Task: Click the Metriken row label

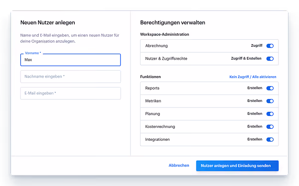Action: pyautogui.click(x=153, y=101)
